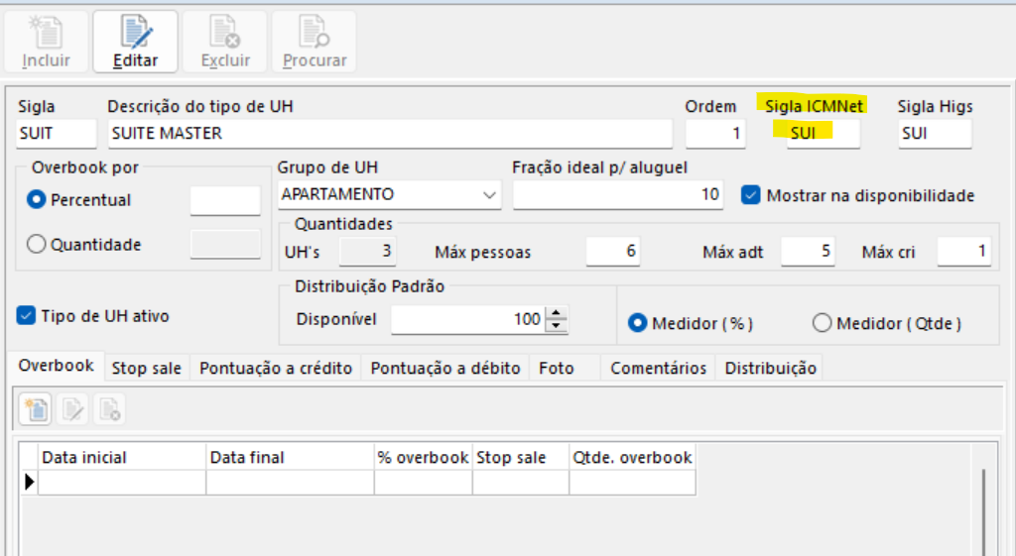
Task: Increase Disponível value with up arrow
Action: tap(556, 313)
